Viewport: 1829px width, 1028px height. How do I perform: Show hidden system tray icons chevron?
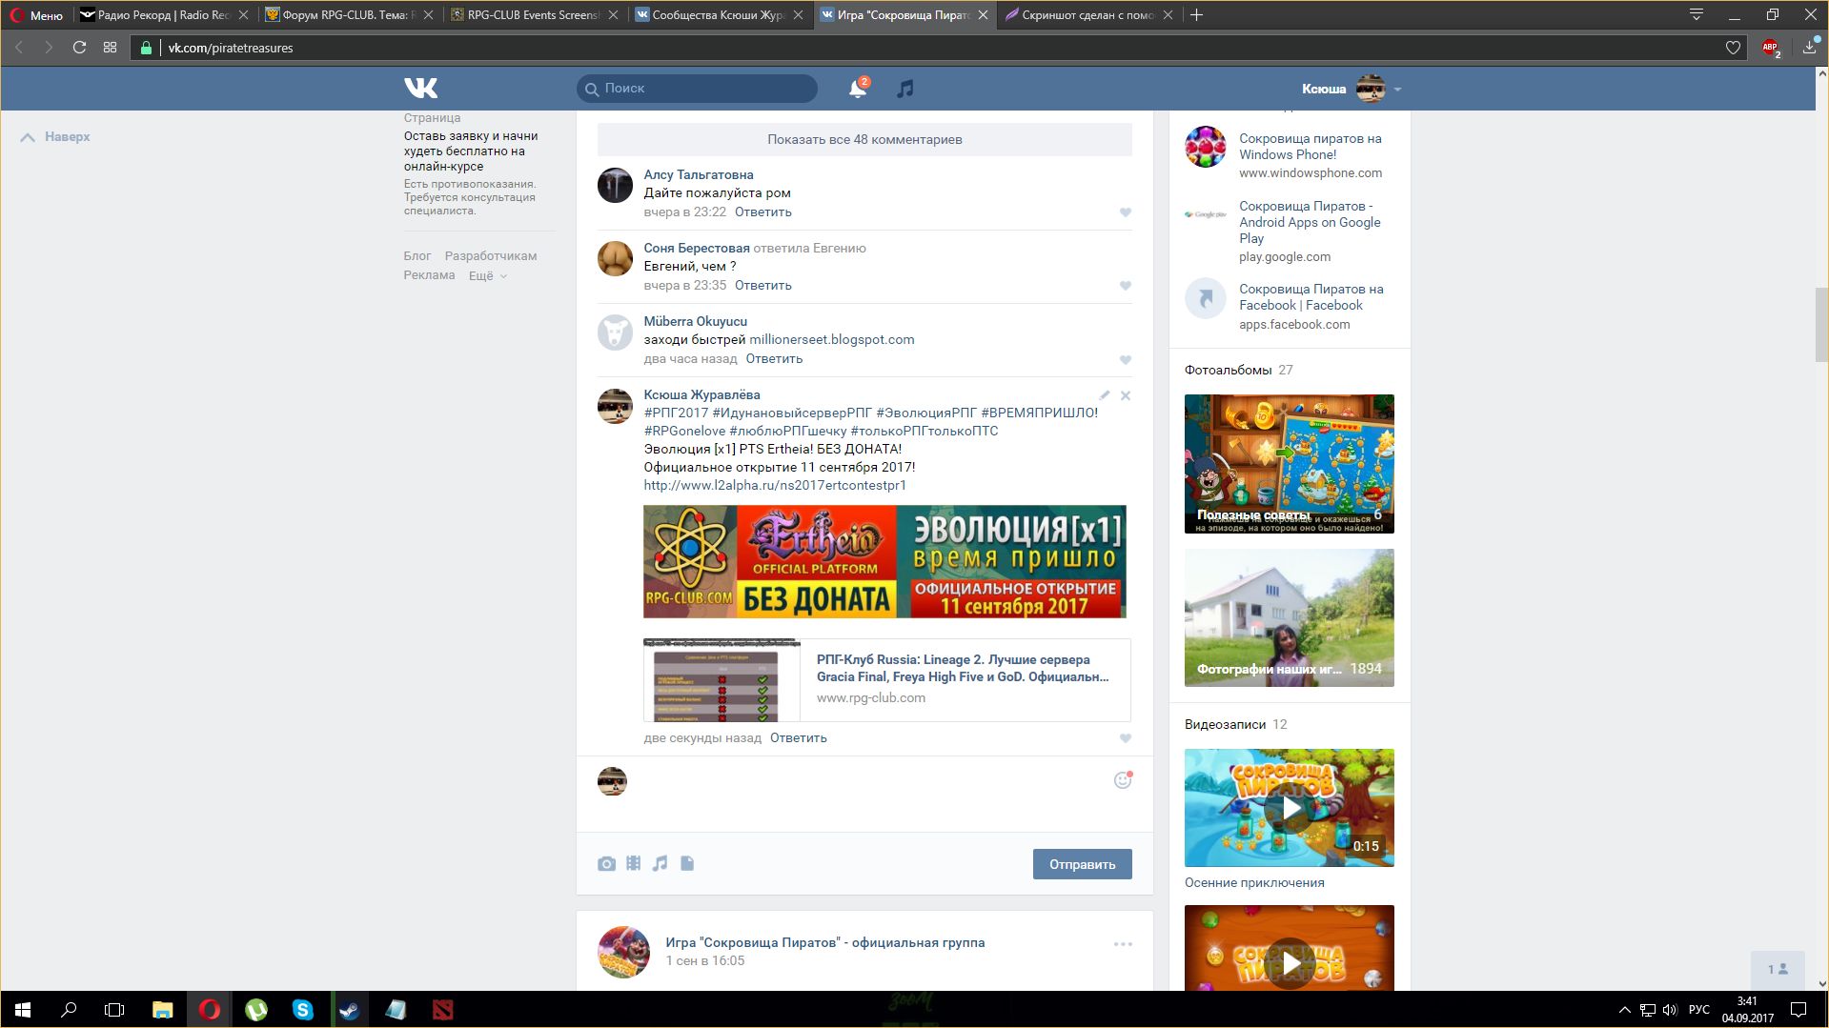click(x=1624, y=1010)
